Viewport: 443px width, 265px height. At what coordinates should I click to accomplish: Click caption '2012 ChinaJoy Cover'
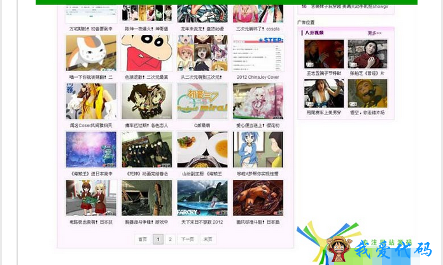258,77
